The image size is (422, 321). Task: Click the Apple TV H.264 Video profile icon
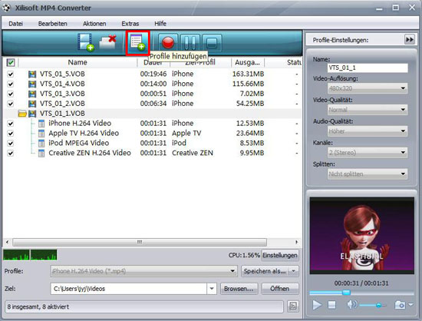(x=41, y=134)
